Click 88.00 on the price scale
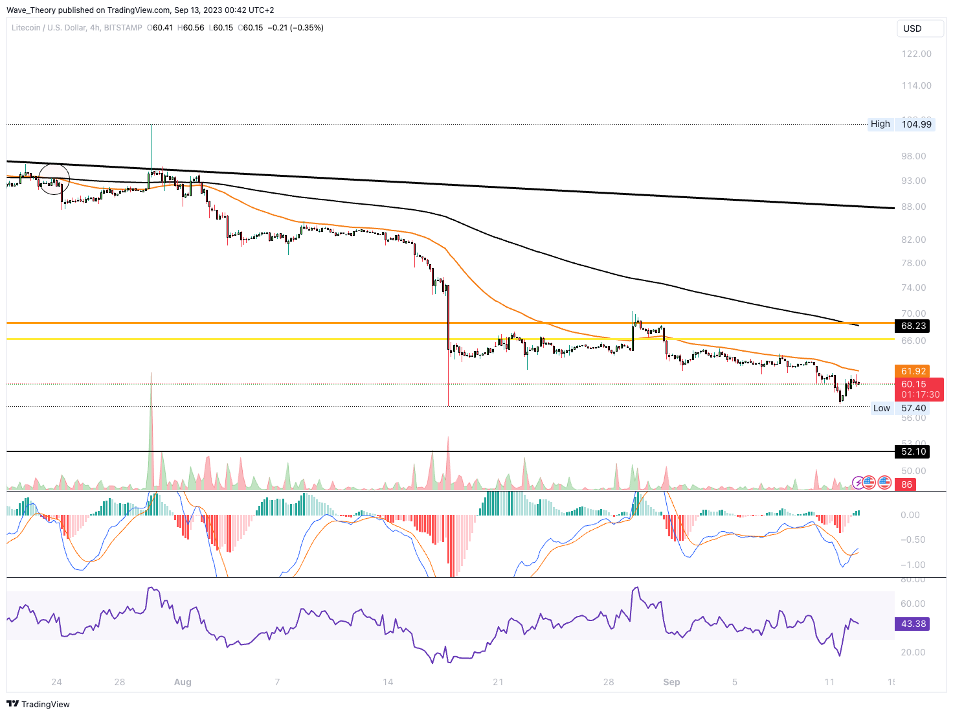953x715 pixels. point(914,207)
